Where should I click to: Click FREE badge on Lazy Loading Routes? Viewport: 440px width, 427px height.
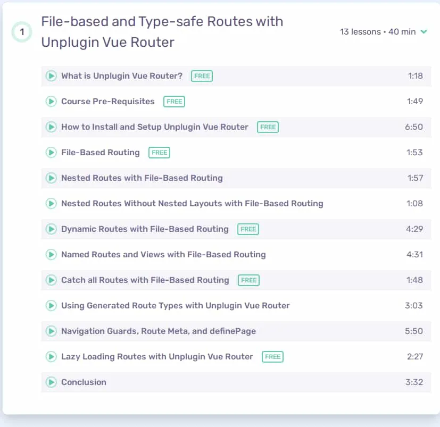pyautogui.click(x=273, y=357)
